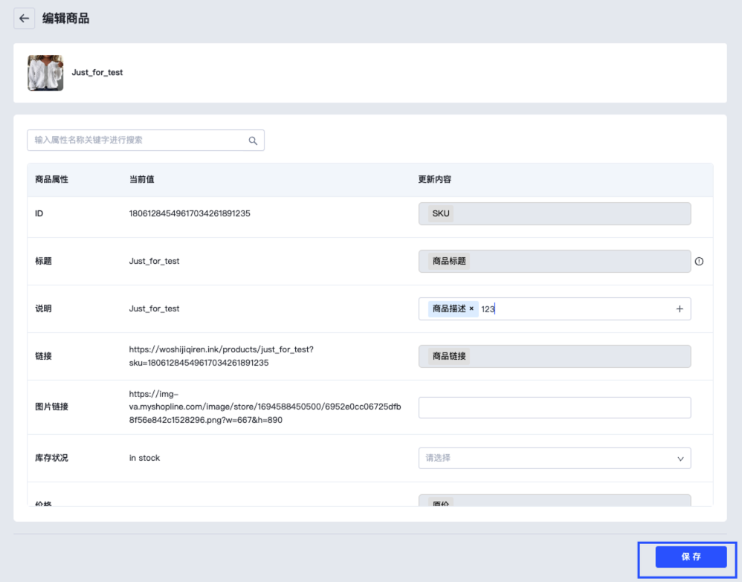Click the chevron on the stock status selector

pyautogui.click(x=680, y=458)
